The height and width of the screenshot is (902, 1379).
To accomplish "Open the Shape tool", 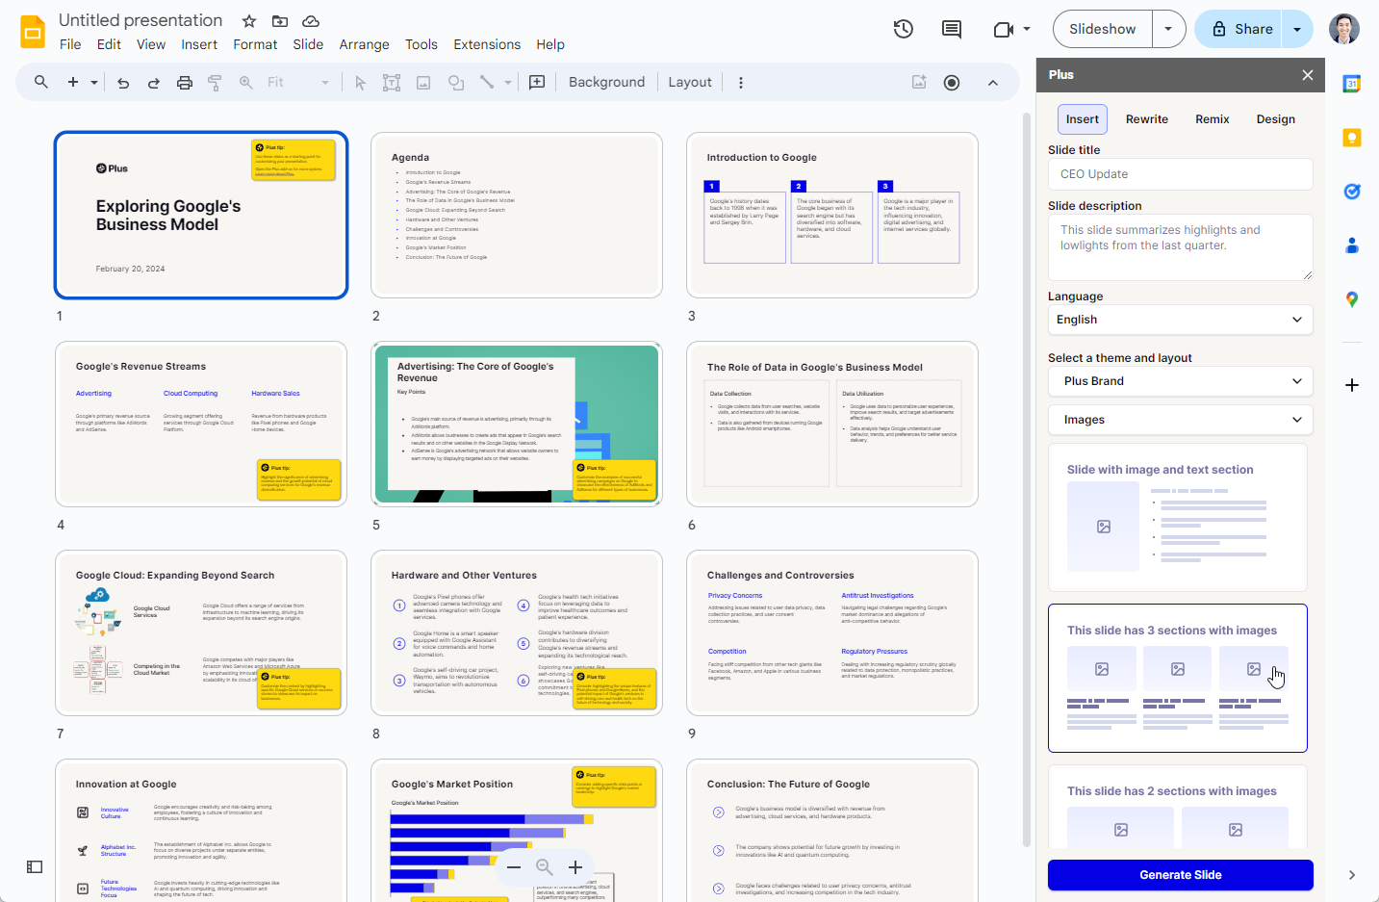I will point(456,83).
